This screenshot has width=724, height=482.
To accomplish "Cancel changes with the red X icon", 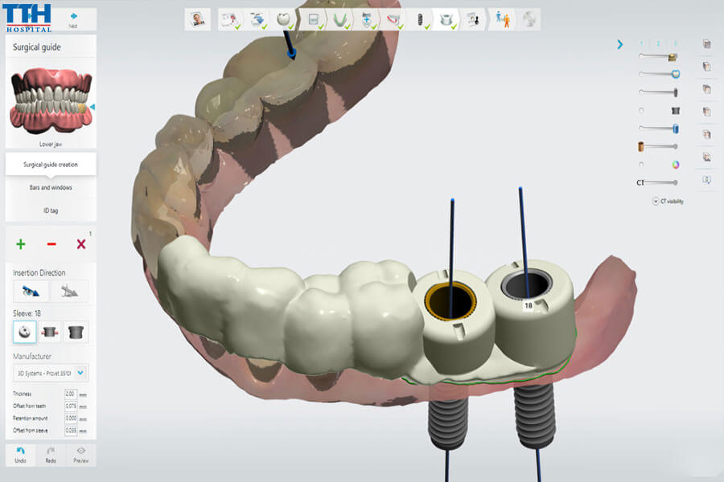I will (x=80, y=243).
